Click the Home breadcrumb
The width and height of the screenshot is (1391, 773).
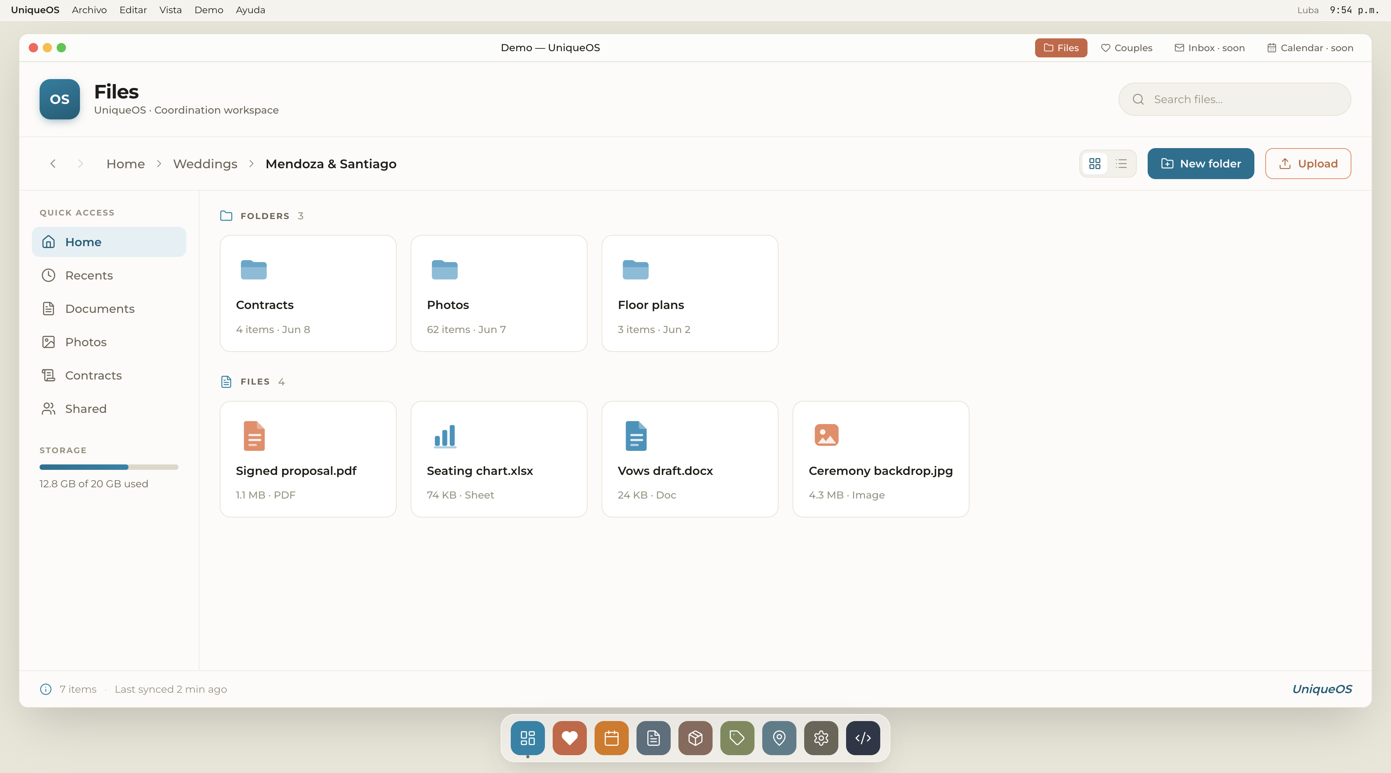click(x=125, y=164)
